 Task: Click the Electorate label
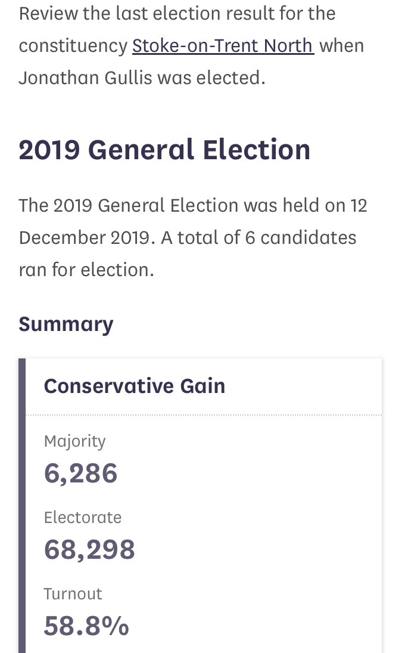pyautogui.click(x=83, y=517)
